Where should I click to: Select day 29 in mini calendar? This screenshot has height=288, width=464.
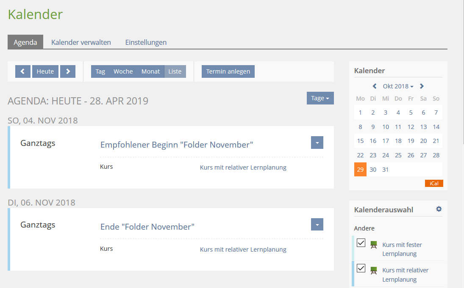pyautogui.click(x=360, y=170)
